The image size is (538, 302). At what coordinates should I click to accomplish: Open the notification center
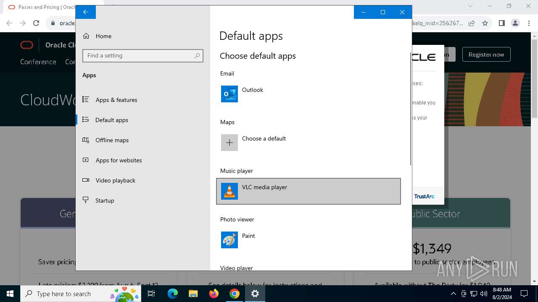pos(524,294)
